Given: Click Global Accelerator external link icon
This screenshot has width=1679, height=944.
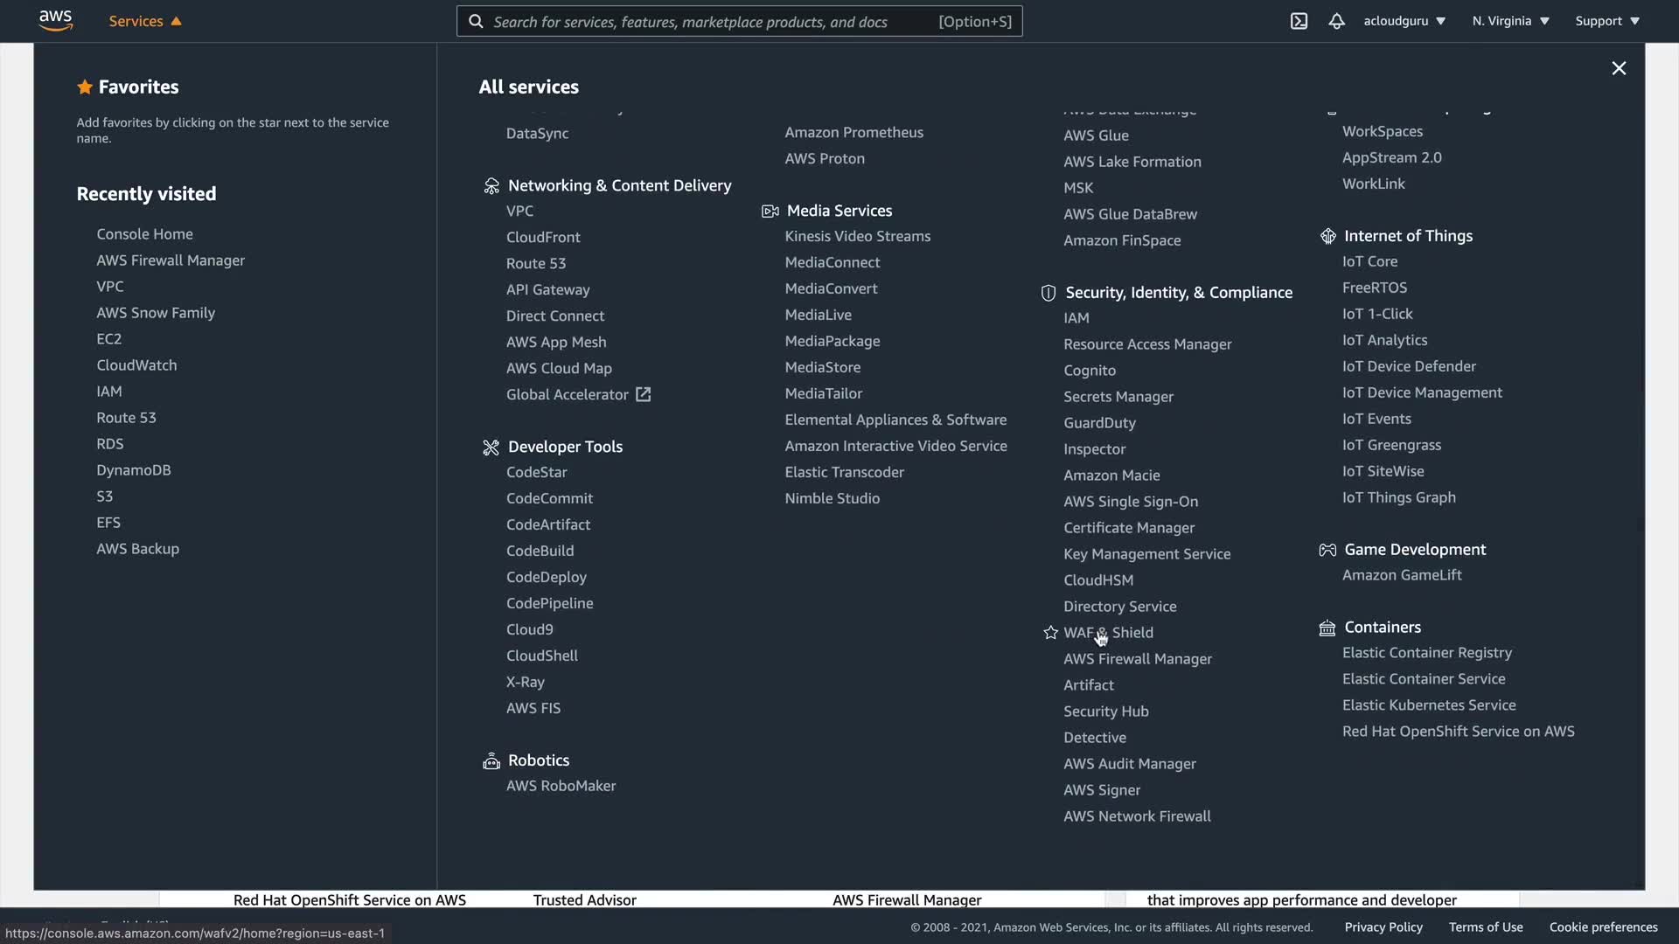Looking at the screenshot, I should [x=644, y=395].
